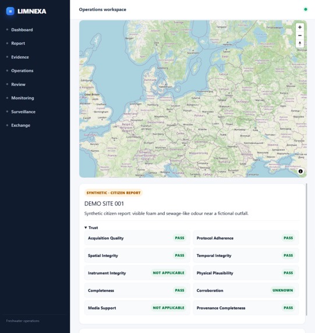Image resolution: width=315 pixels, height=333 pixels.
Task: Select the Physical Plausibility row
Action: click(x=246, y=273)
